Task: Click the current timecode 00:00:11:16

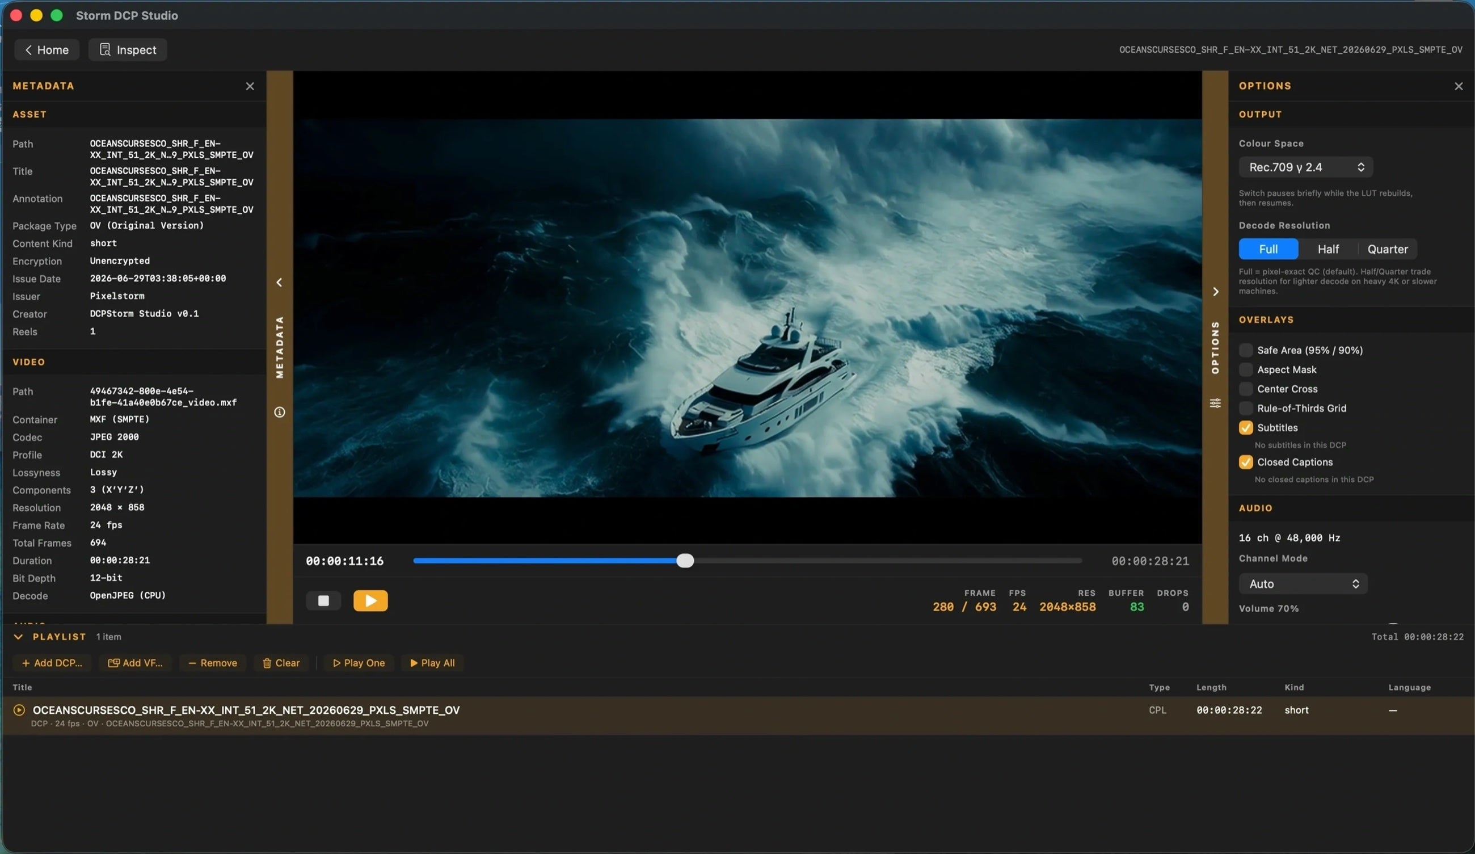Action: (x=344, y=561)
